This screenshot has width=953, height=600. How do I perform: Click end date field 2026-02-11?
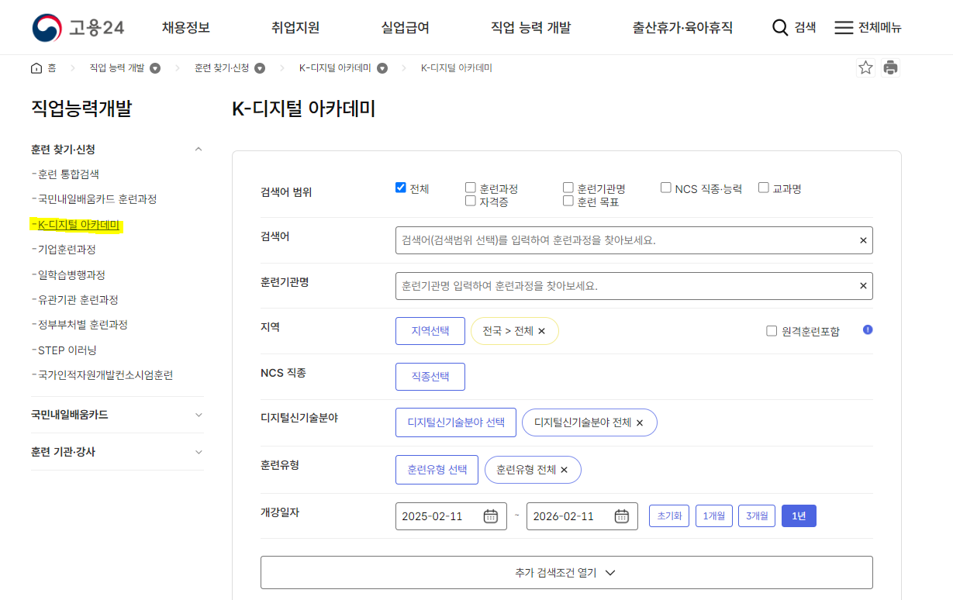point(582,516)
